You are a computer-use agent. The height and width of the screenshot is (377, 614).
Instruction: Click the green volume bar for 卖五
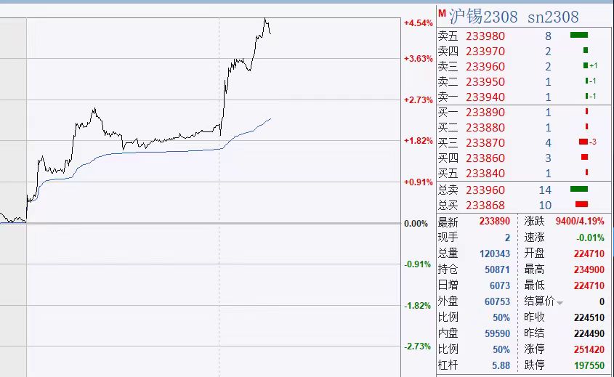click(578, 35)
